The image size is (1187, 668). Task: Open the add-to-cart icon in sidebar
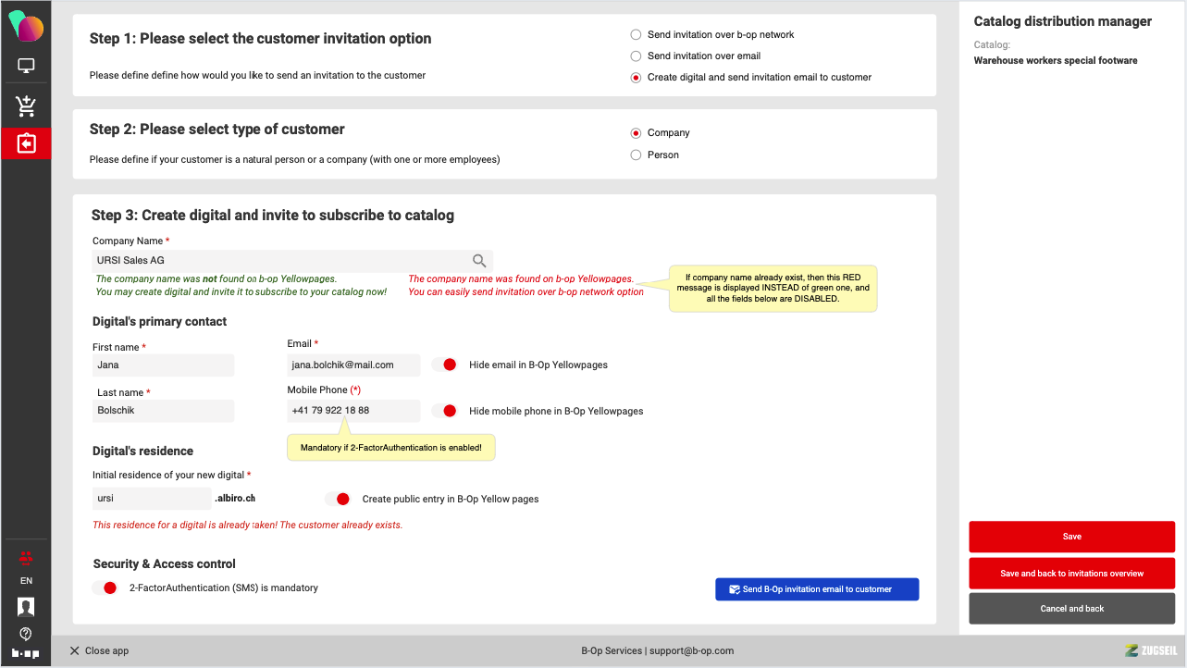[26, 105]
